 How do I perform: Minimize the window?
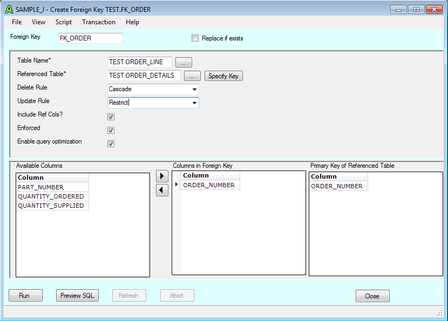[x=398, y=10]
